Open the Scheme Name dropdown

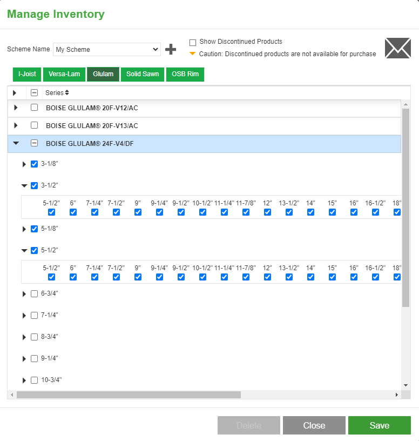coord(107,50)
